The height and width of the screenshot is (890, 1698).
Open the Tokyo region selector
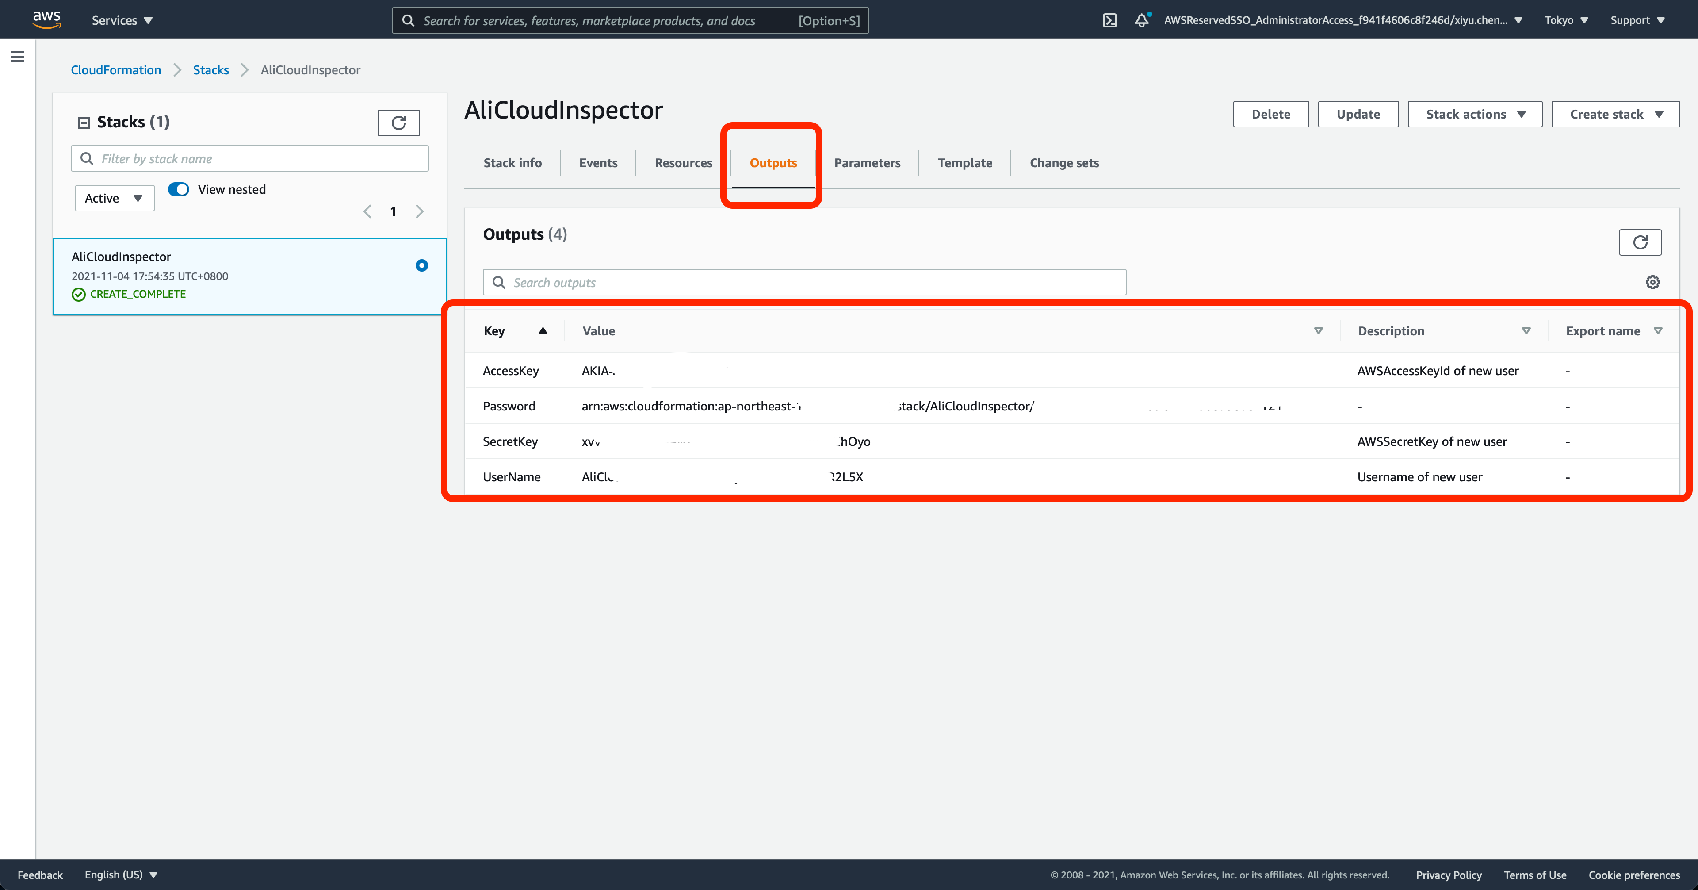pos(1566,20)
